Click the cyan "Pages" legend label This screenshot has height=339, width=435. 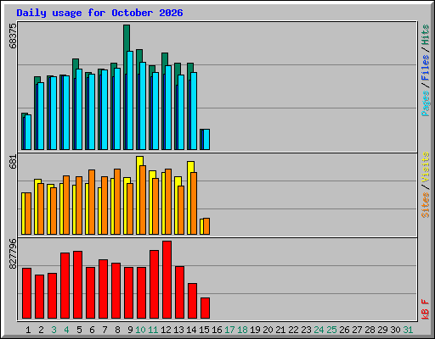click(x=426, y=103)
